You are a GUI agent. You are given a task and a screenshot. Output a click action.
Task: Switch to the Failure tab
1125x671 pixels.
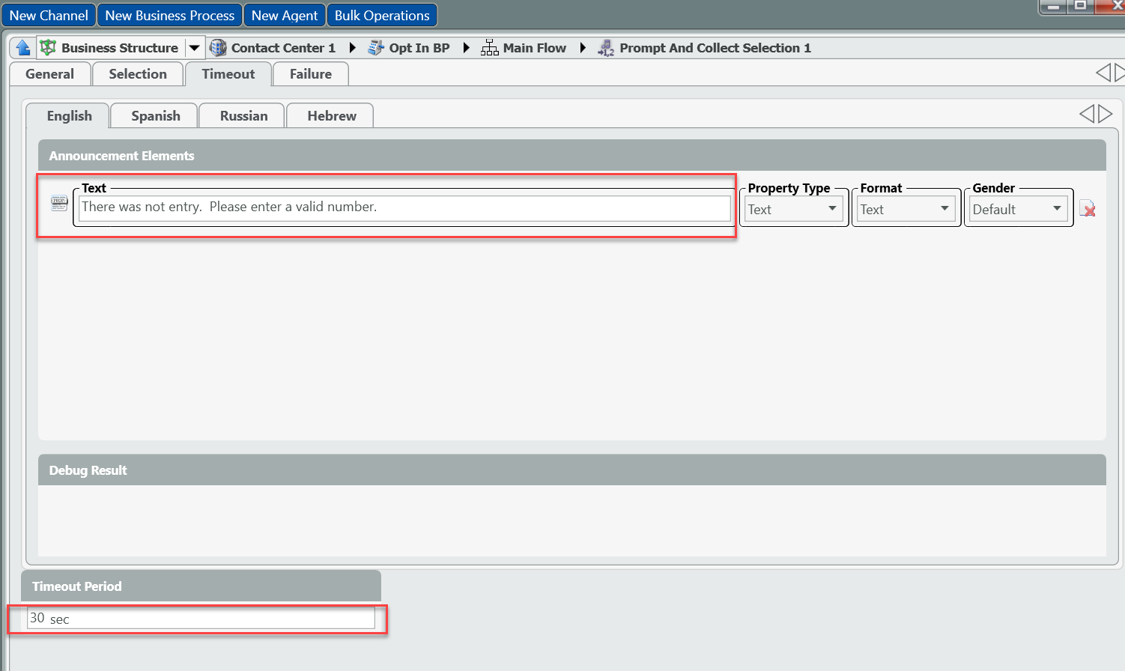[310, 74]
